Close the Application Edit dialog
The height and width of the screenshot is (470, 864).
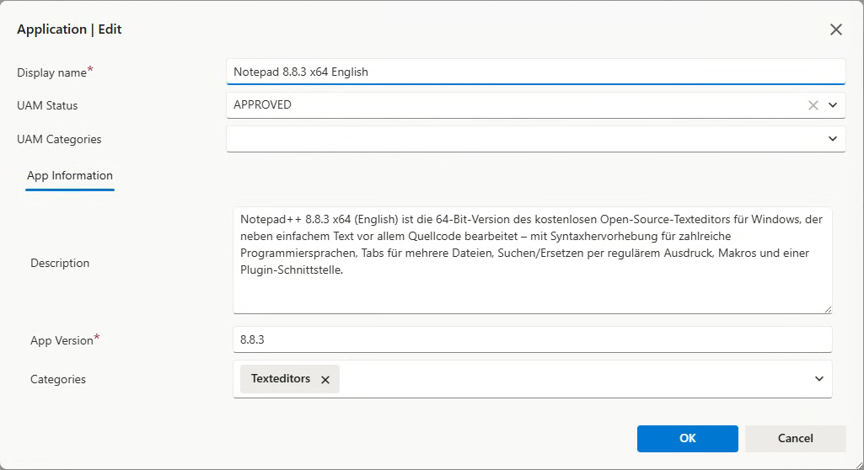click(836, 29)
